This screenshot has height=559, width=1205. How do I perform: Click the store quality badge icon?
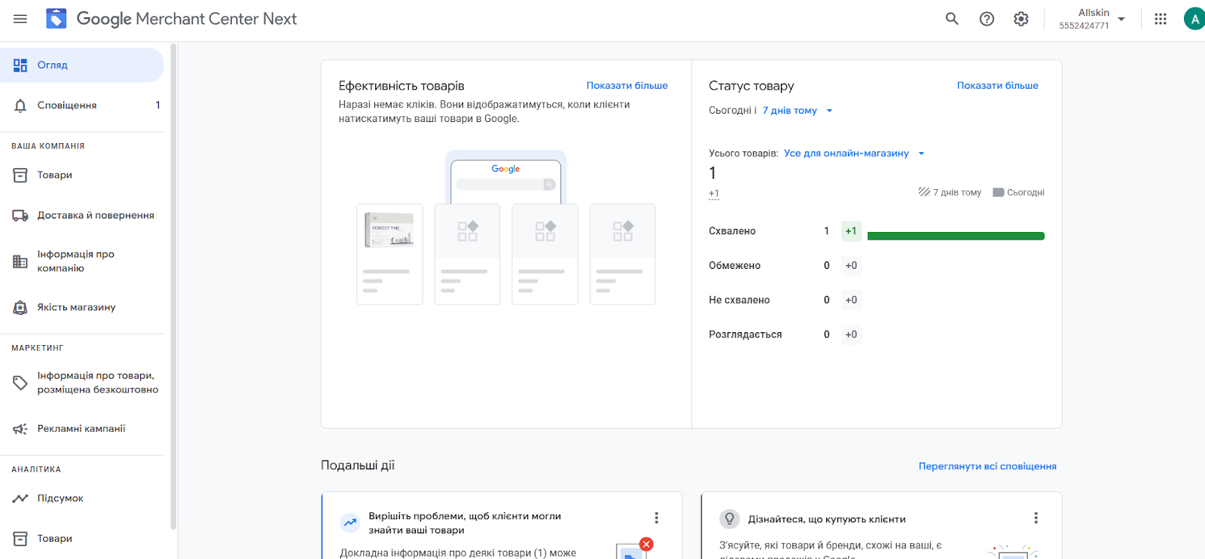point(20,307)
